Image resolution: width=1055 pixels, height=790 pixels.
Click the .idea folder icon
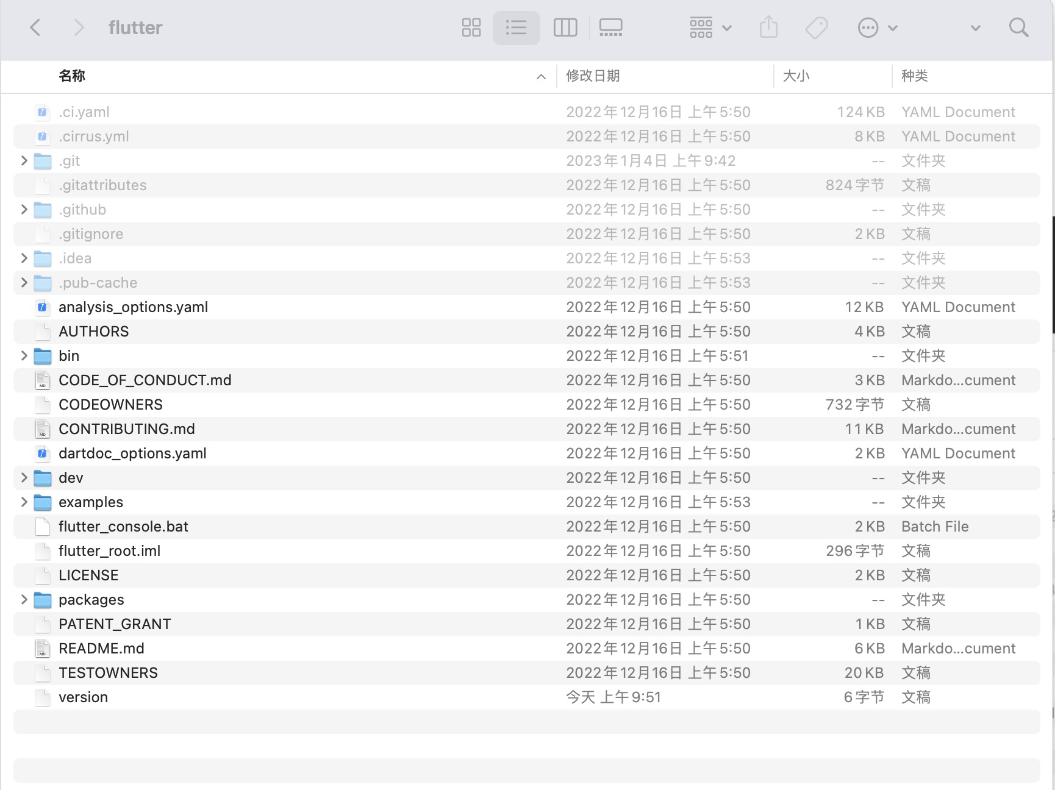coord(43,258)
